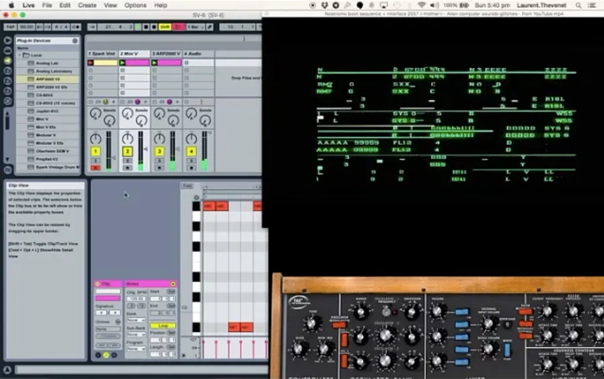Image resolution: width=604 pixels, height=379 pixels.
Task: Open the Bank dropdown in Notes box
Action: [136, 320]
